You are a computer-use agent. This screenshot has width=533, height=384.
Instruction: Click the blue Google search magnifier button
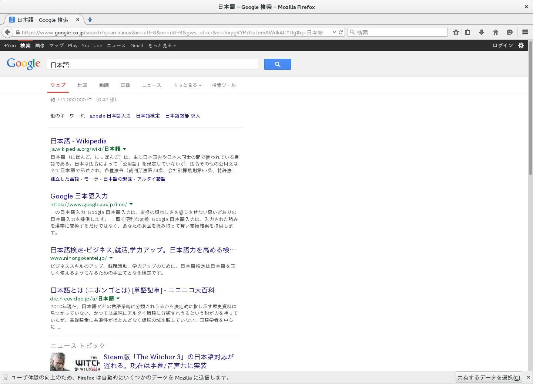[278, 64]
